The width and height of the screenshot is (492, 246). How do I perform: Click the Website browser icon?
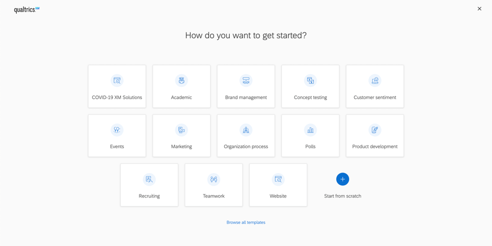(x=278, y=179)
